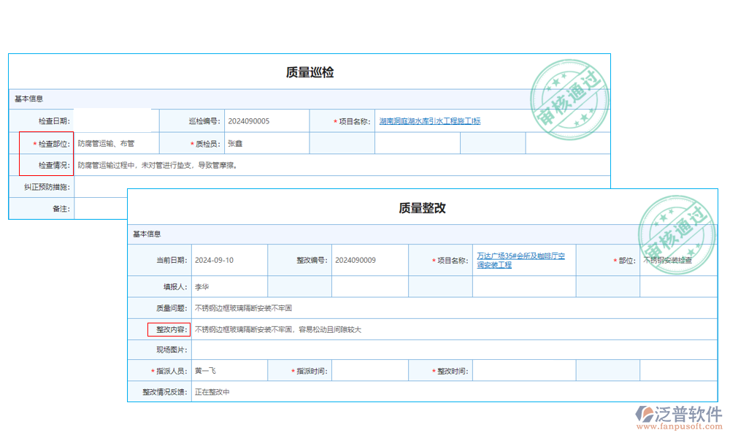Open project link 湖南洞庭湖水库引水工程施工标
Image resolution: width=730 pixels, height=438 pixels.
click(x=429, y=120)
